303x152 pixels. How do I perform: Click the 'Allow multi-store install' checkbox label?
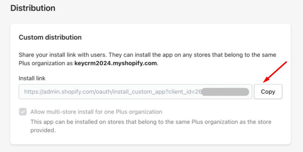(96, 112)
